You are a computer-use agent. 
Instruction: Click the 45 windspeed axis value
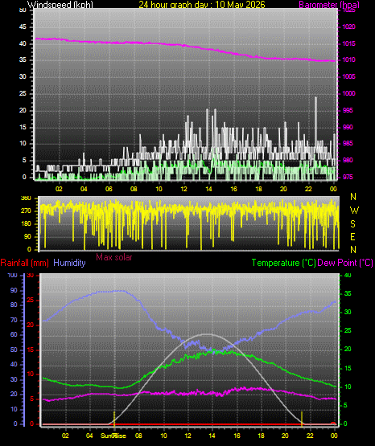(x=23, y=27)
